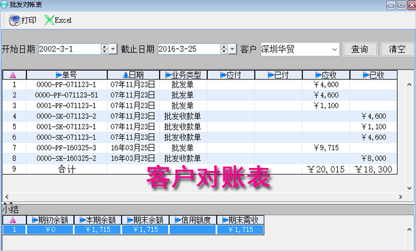Screen dimensions: 416x251
Task: Click the pink row-number icon in main table header
Action: pos(13,75)
